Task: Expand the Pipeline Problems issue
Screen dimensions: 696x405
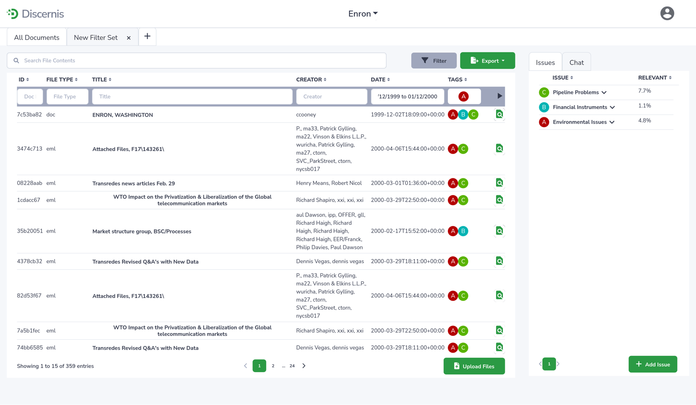Action: click(604, 93)
